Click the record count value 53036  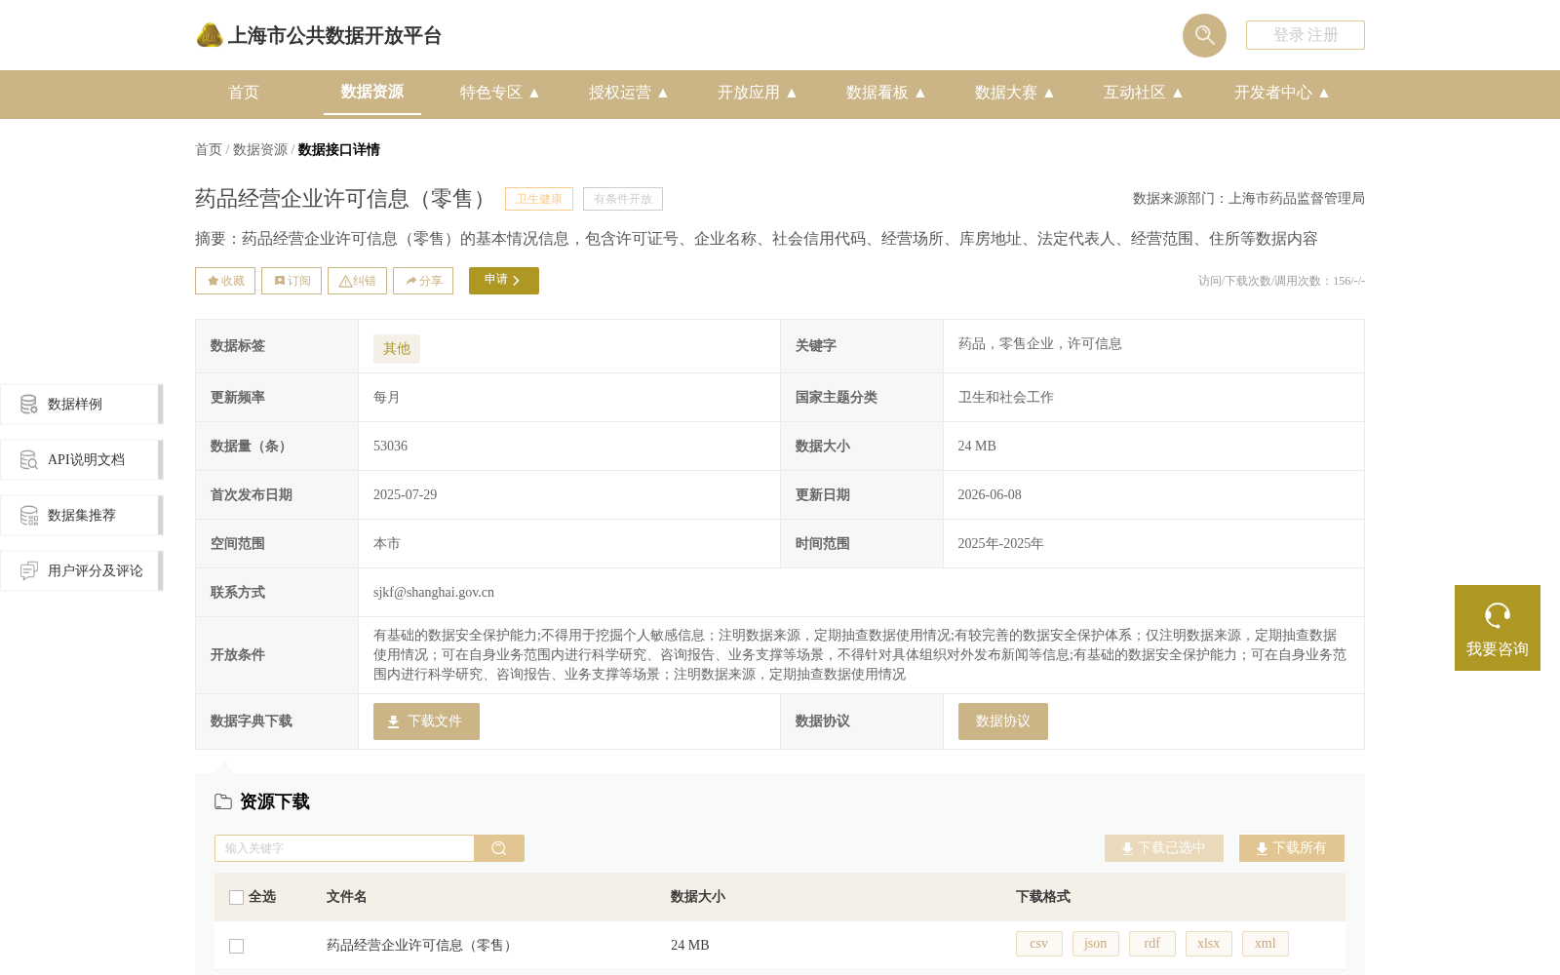pos(390,447)
